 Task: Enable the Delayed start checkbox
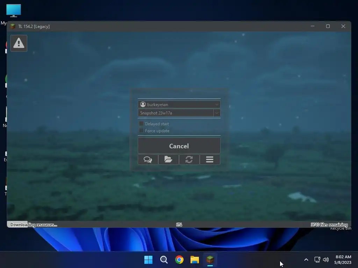tap(141, 124)
